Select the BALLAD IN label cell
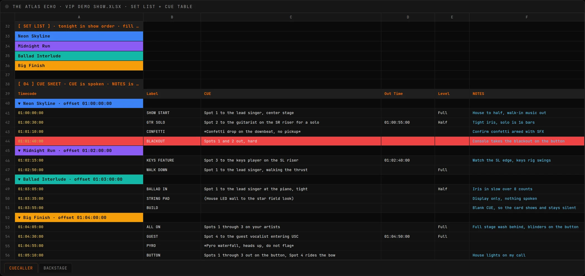 point(172,189)
